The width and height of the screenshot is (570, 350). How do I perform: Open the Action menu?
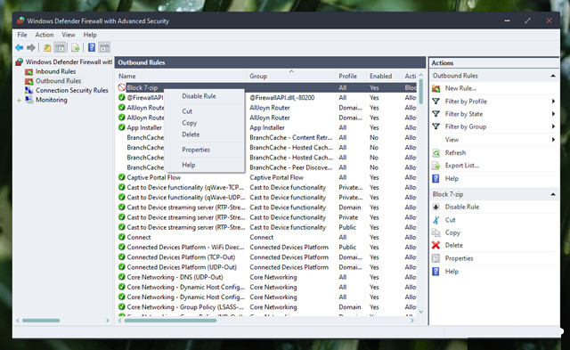point(45,35)
